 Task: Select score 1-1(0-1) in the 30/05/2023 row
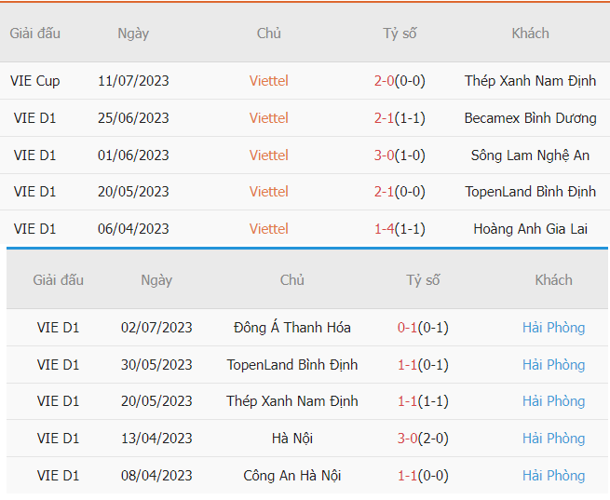coord(423,365)
